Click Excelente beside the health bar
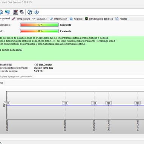 (66, 31)
